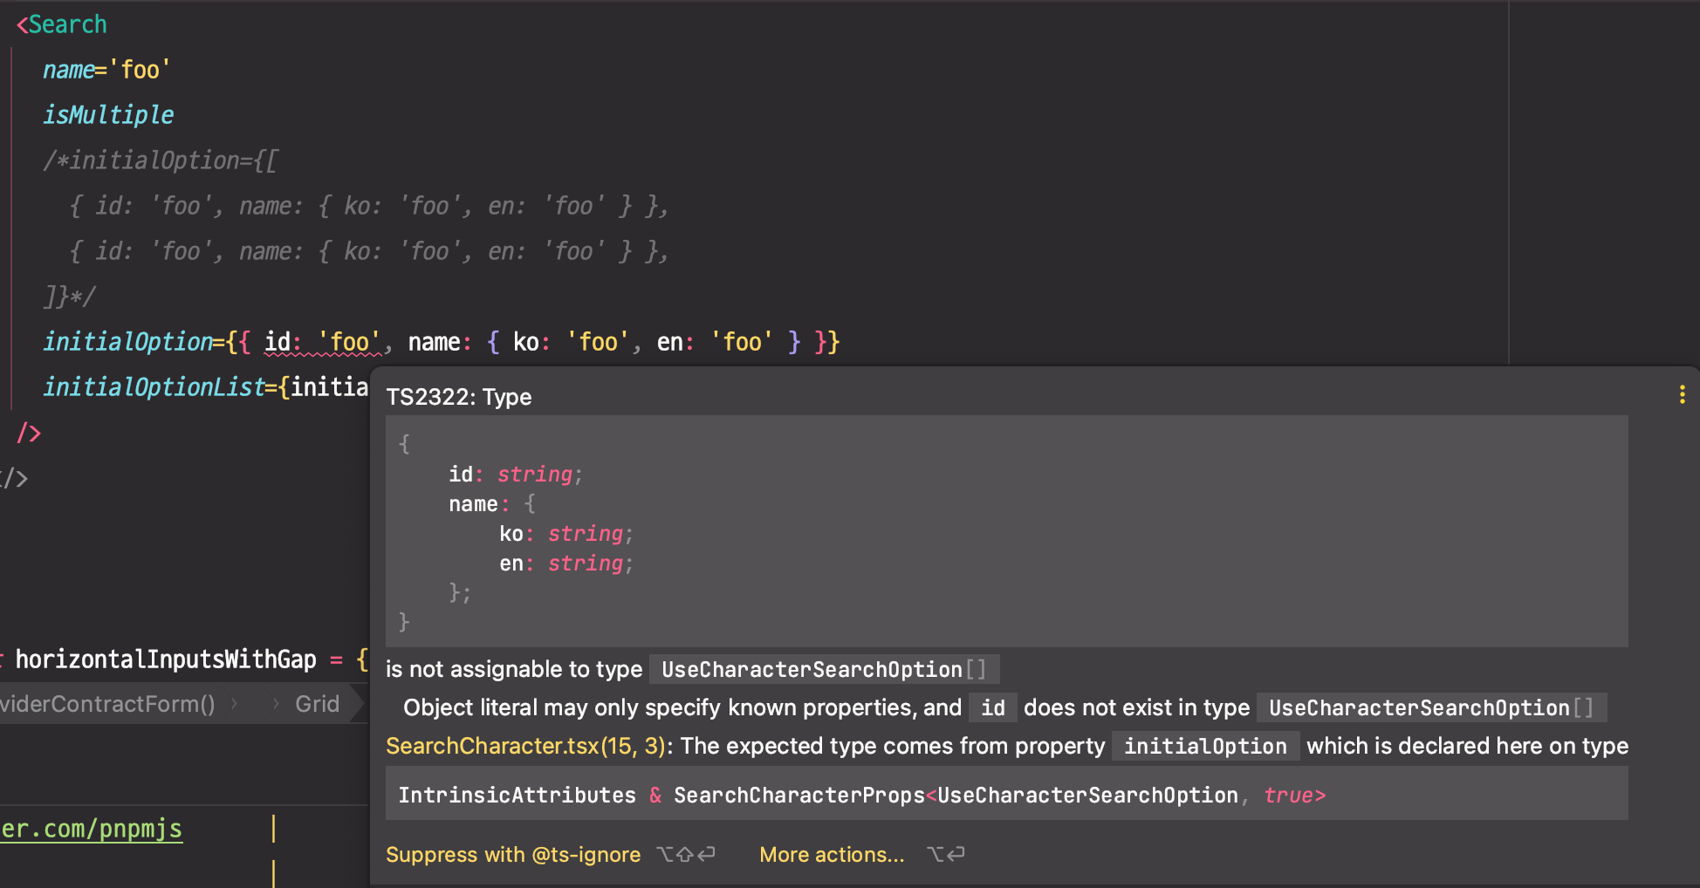Click the 'en: string;' line in tooltip
Image resolution: width=1700 pixels, height=888 pixels.
point(566,564)
